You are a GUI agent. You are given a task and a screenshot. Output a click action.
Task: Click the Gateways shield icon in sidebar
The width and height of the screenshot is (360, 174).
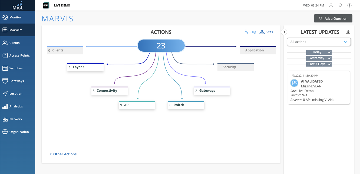click(x=5, y=81)
